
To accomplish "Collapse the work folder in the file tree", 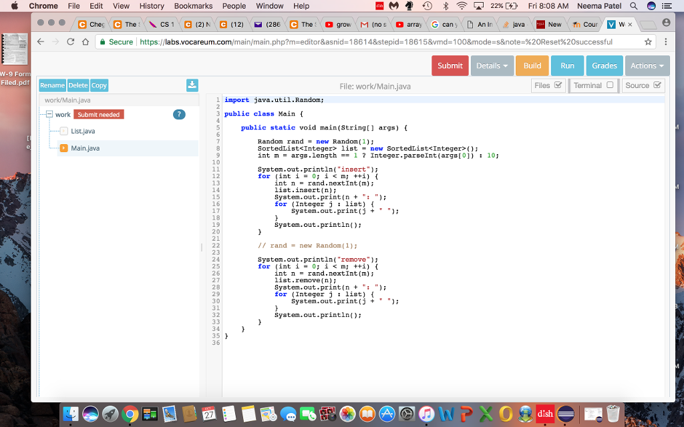I will click(x=49, y=114).
